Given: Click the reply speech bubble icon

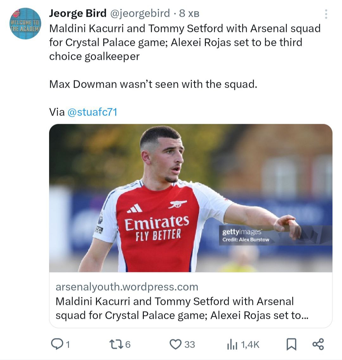Looking at the screenshot, I should (x=57, y=344).
